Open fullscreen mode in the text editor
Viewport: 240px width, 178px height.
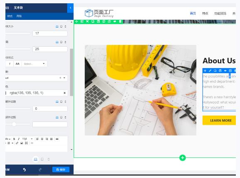(26, 143)
